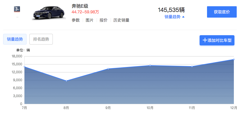Image resolution: width=239 pixels, height=113 pixels.
Task: Click the 11月 data point on chart
Action: [x=192, y=66]
